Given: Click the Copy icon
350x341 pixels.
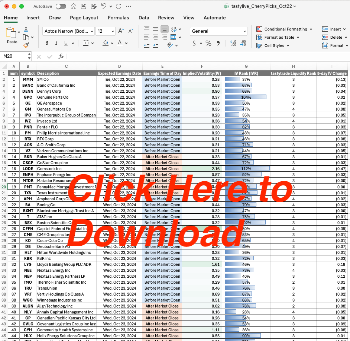Looking at the screenshot, I should pos(26,37).
